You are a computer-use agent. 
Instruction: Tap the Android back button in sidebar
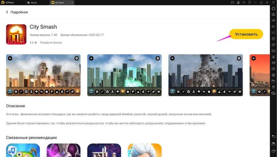click(273, 136)
